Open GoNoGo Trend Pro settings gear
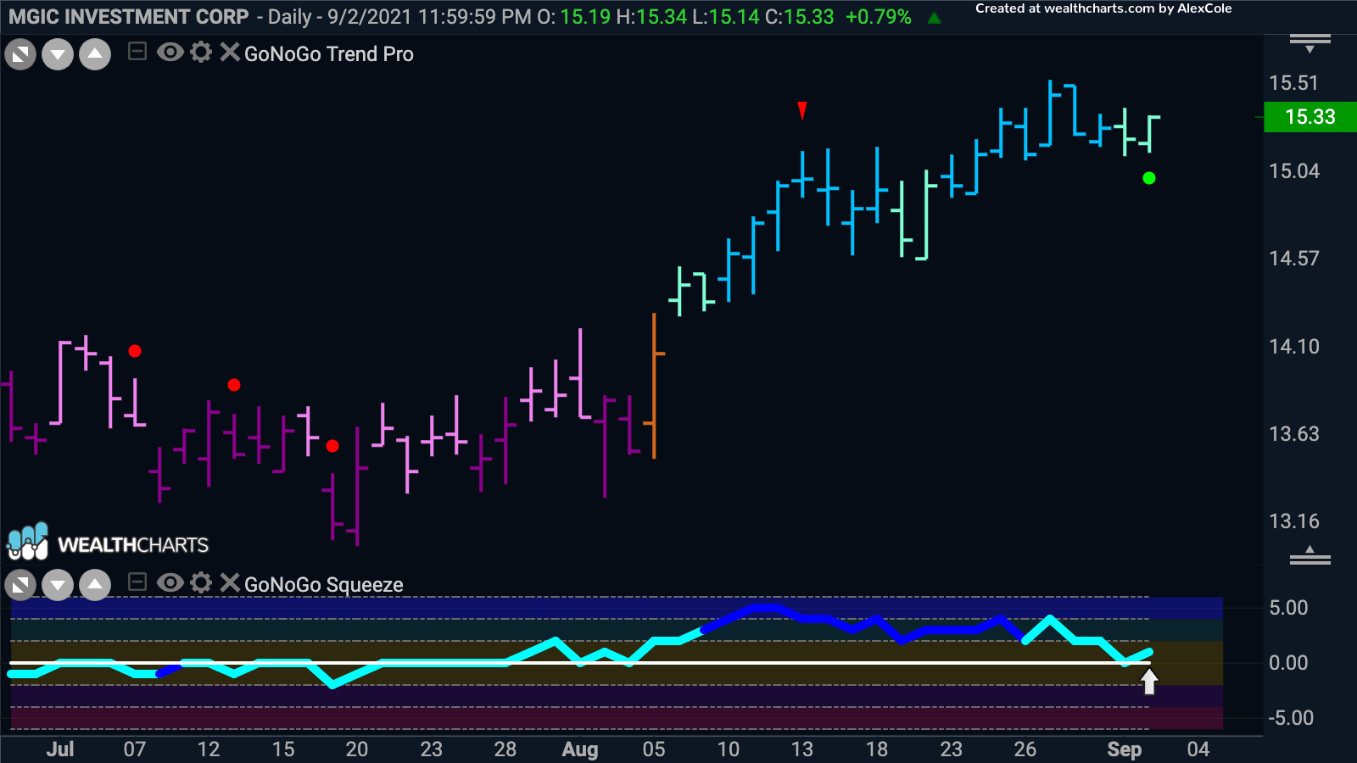The height and width of the screenshot is (763, 1357). tap(201, 53)
